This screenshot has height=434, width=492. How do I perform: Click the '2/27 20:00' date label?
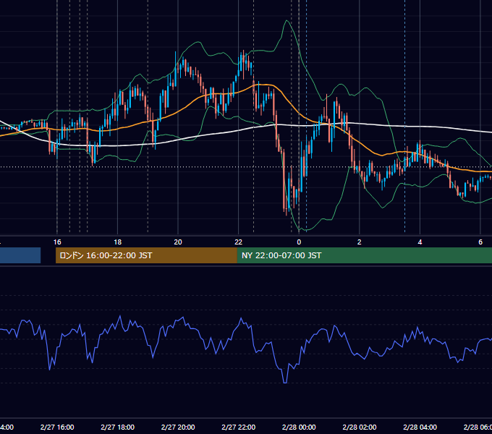(x=178, y=427)
